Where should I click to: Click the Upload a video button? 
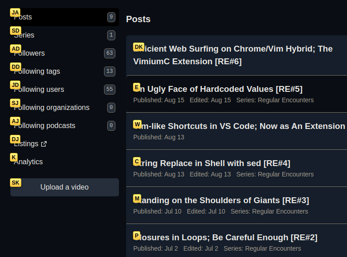tap(65, 187)
